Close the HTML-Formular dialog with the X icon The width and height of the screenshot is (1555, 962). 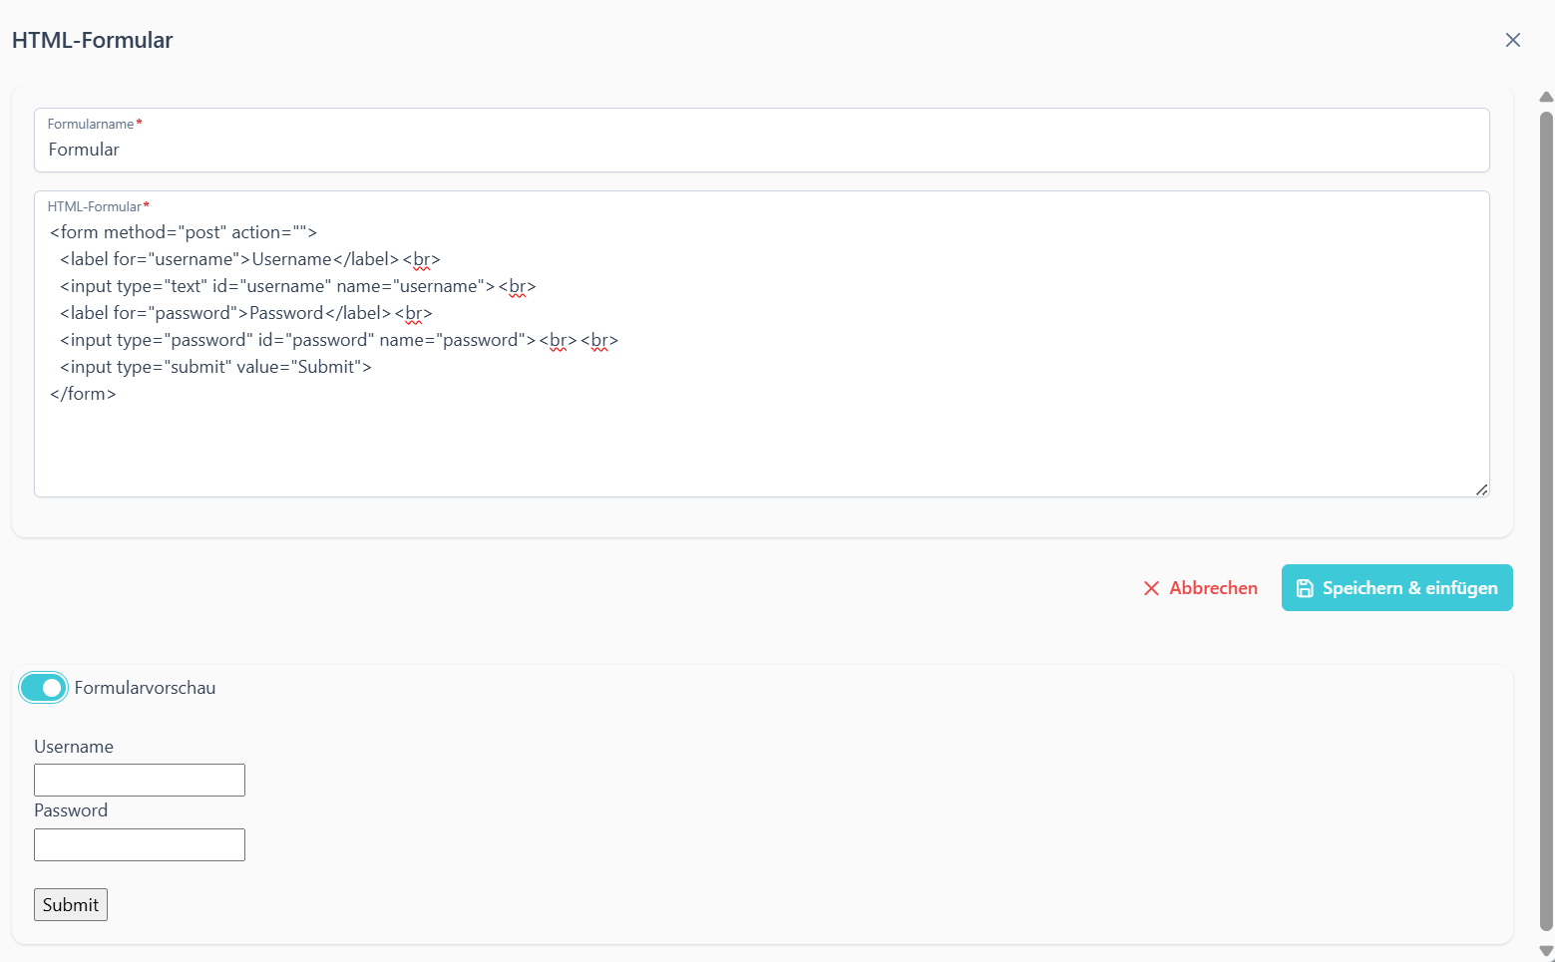[x=1512, y=40]
